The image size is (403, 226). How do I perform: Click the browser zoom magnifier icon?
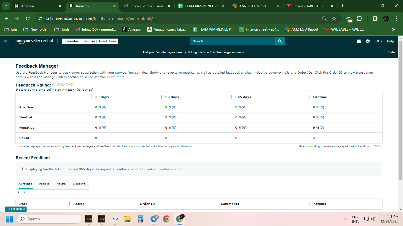(325, 19)
